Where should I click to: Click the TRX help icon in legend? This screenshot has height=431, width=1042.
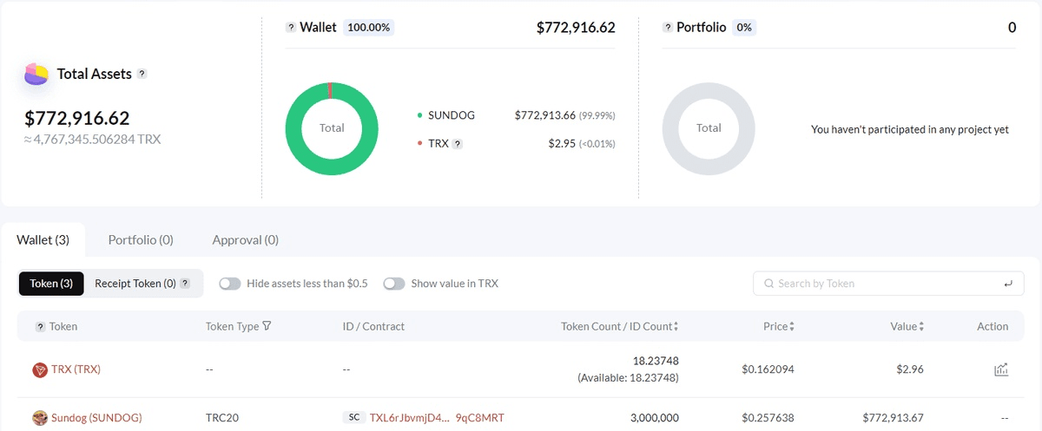[x=458, y=144]
